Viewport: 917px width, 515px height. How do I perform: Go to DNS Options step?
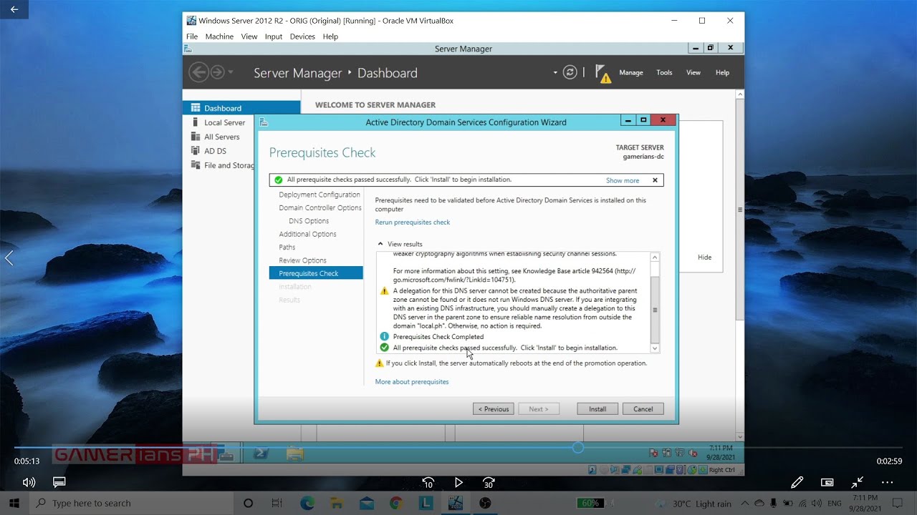(309, 221)
